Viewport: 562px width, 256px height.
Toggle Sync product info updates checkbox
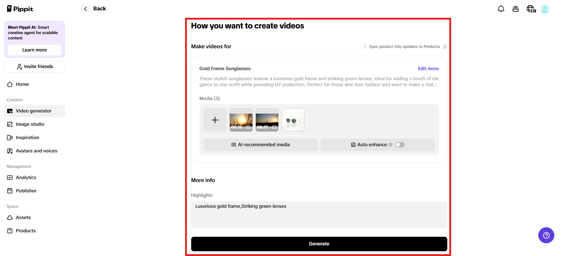365,46
